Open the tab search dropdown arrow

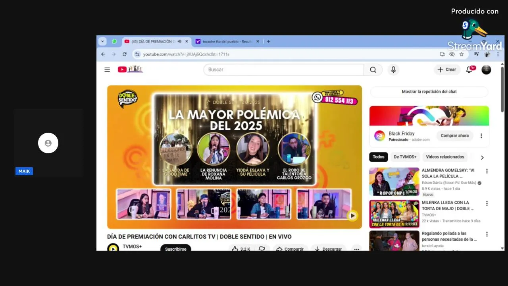click(102, 41)
